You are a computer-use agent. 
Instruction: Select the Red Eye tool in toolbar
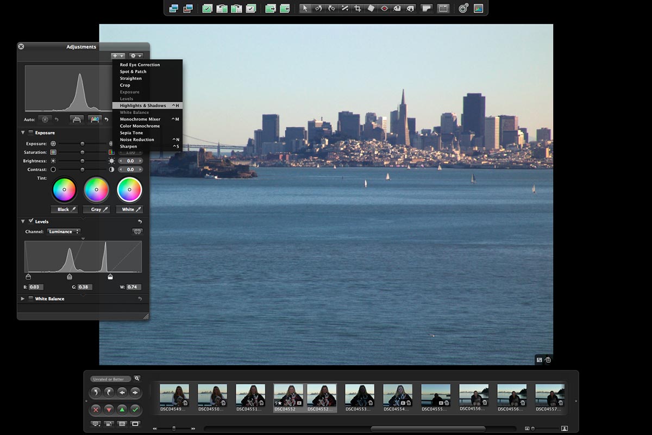[384, 8]
